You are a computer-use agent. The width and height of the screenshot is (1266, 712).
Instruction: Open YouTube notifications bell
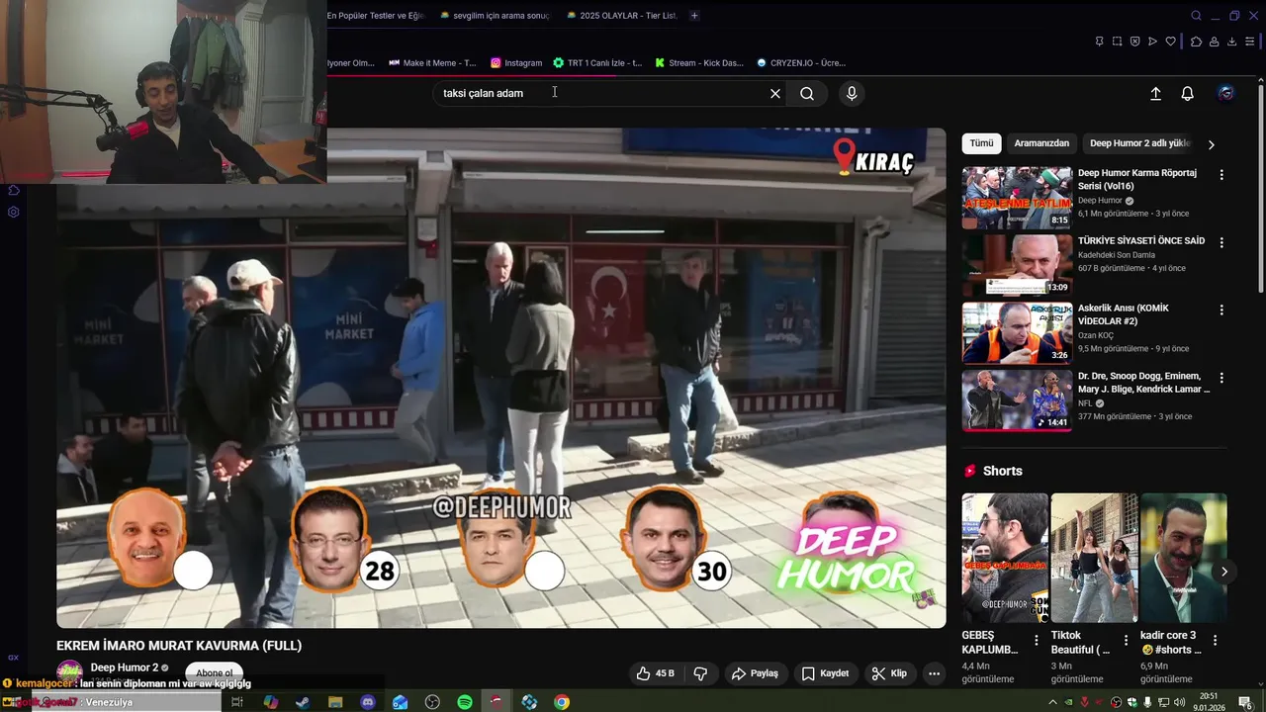pos(1188,93)
